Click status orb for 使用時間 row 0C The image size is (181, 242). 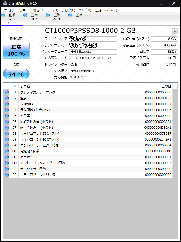7,157
